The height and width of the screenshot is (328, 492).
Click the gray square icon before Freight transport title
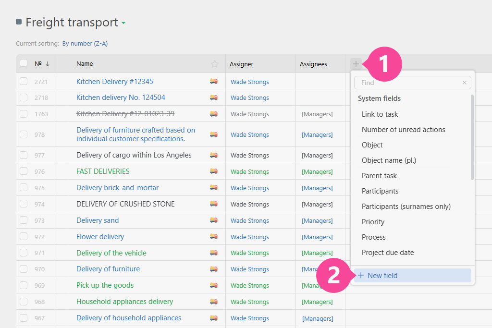[19, 22]
